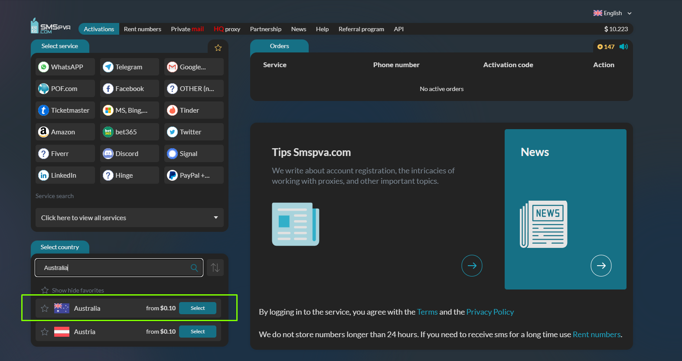Image resolution: width=682 pixels, height=361 pixels.
Task: Open the Privacy Policy link
Action: [490, 312]
